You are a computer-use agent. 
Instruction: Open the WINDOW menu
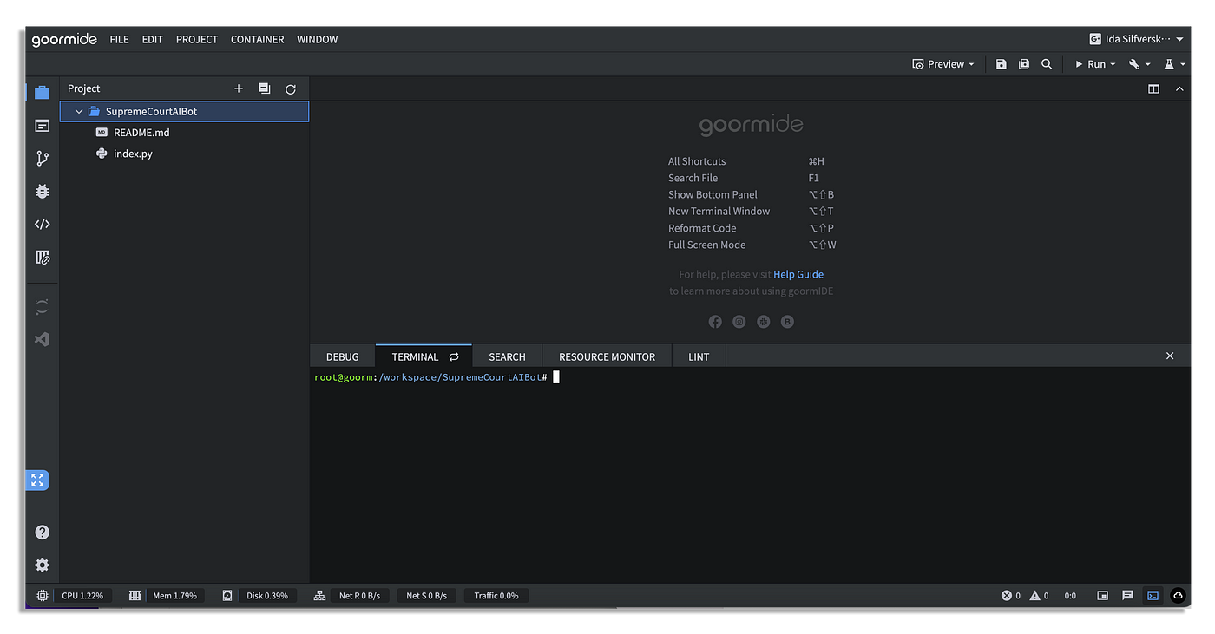[318, 40]
